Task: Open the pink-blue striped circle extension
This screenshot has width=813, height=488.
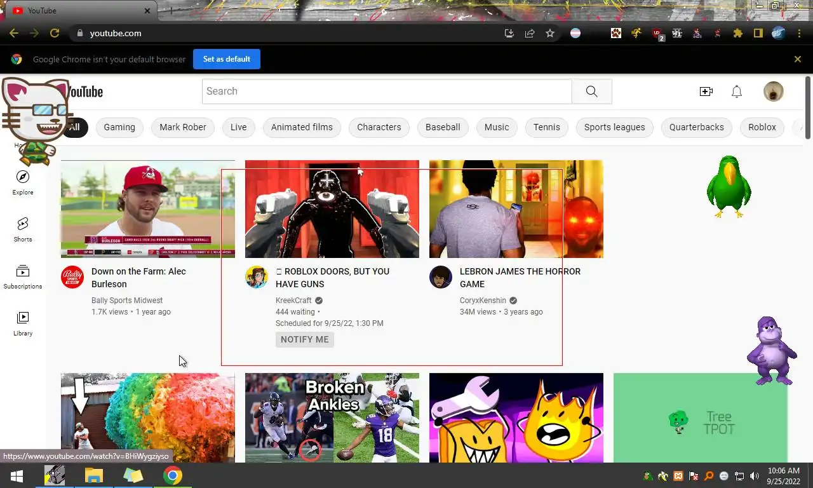Action: 575,33
